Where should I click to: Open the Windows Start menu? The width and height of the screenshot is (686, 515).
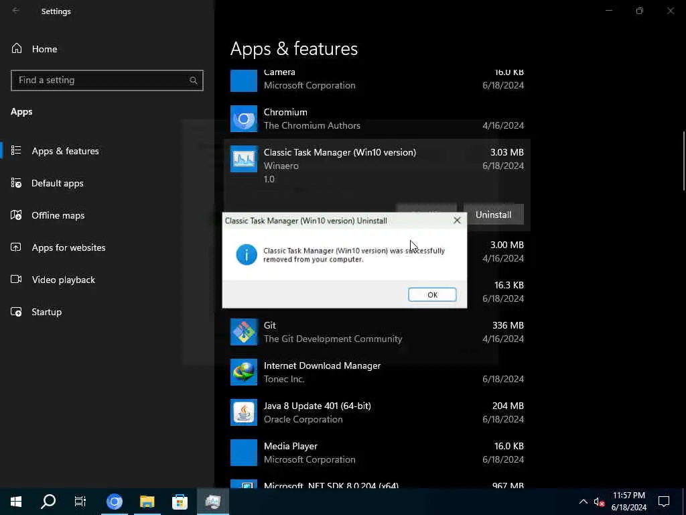(16, 502)
